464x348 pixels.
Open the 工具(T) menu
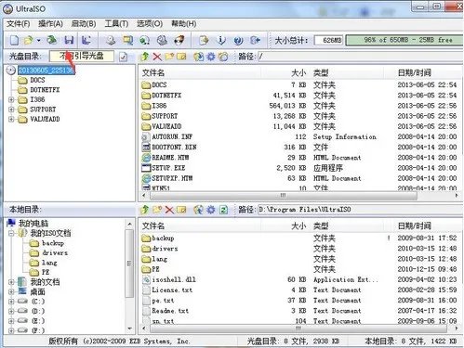coord(116,24)
